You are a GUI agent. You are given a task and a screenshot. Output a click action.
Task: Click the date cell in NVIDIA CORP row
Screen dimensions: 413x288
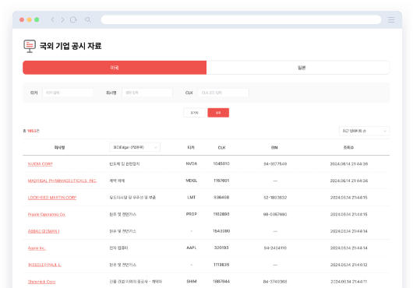point(349,164)
